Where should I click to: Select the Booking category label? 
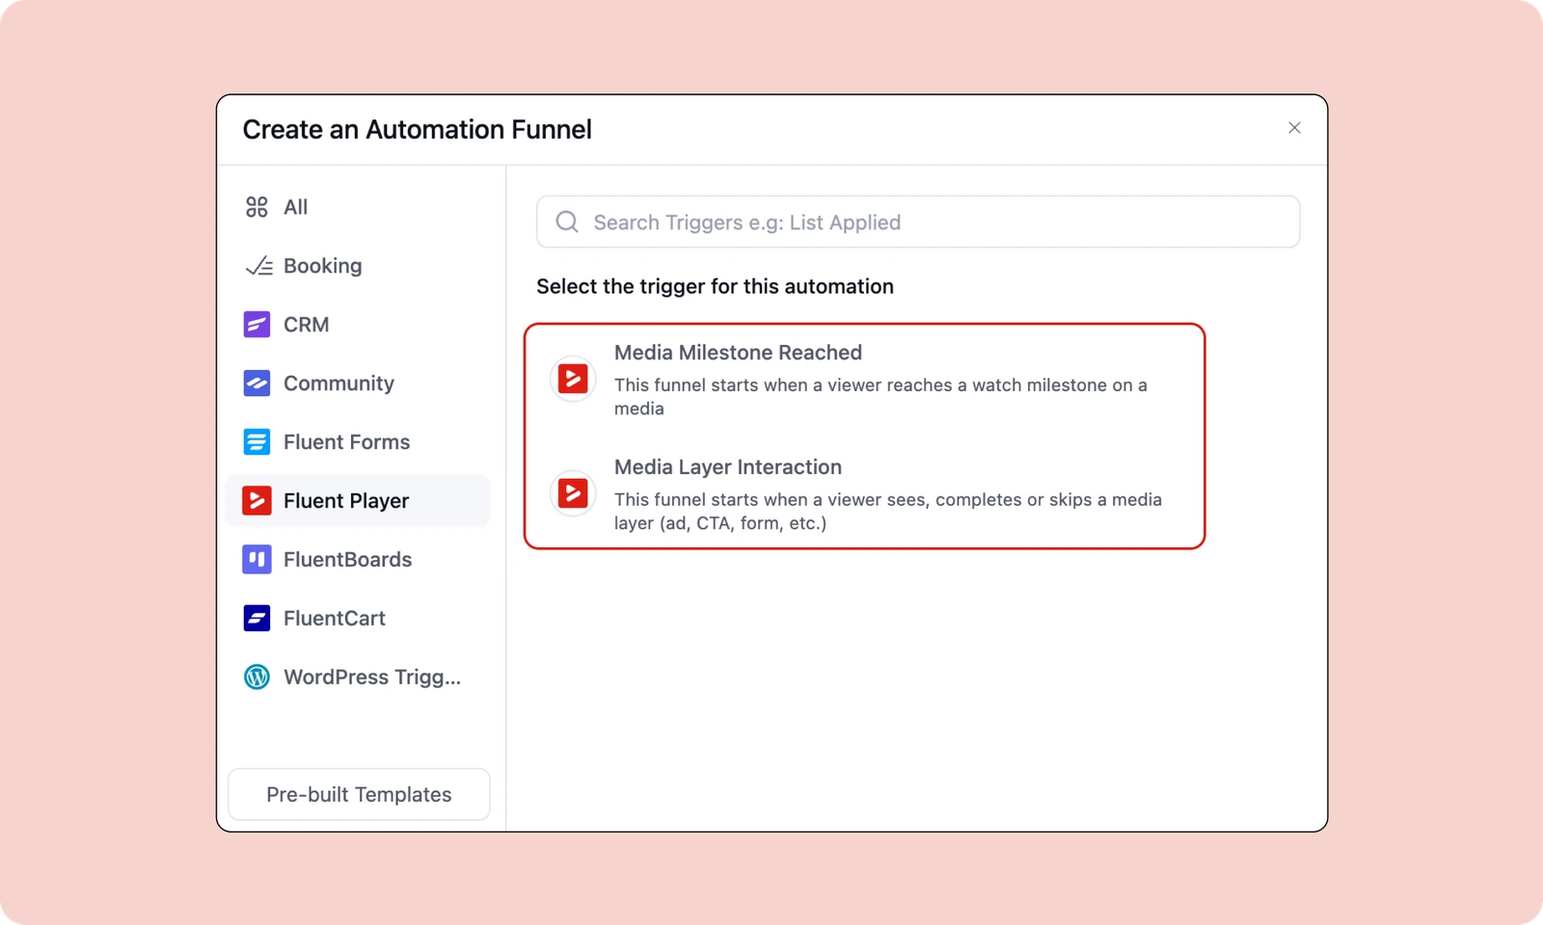point(323,266)
